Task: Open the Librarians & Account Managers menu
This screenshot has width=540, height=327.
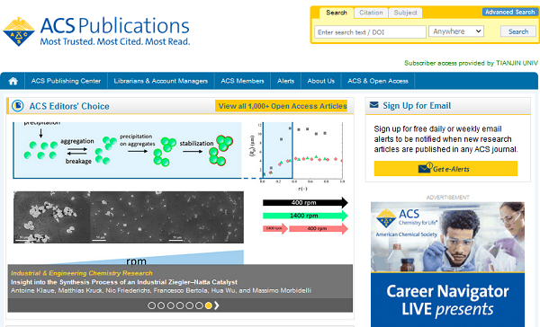Action: [161, 81]
